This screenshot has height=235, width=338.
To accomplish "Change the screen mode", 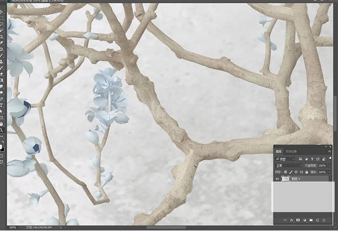I will click(1, 162).
